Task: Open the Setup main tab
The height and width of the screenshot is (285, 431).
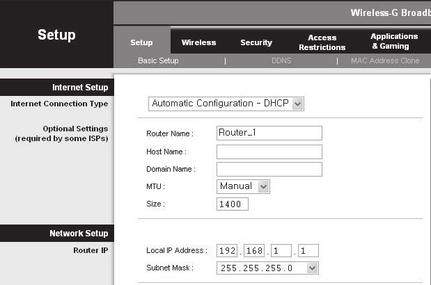Action: [x=141, y=42]
